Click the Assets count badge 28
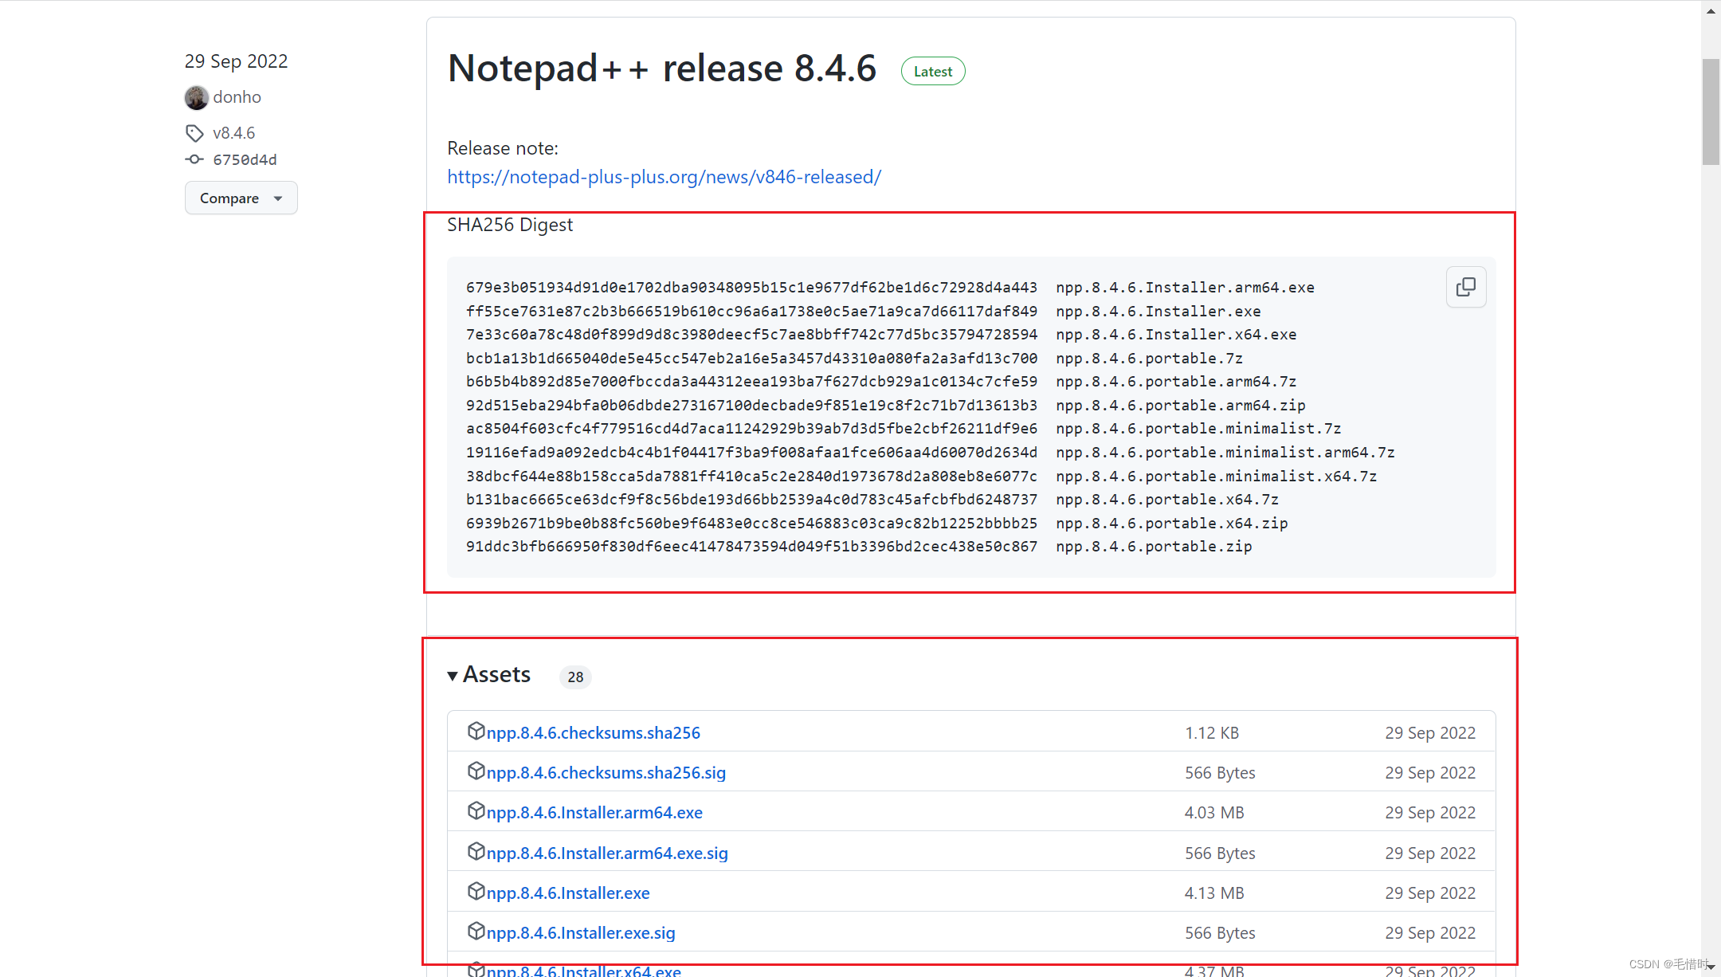Image resolution: width=1721 pixels, height=977 pixels. tap(575, 677)
